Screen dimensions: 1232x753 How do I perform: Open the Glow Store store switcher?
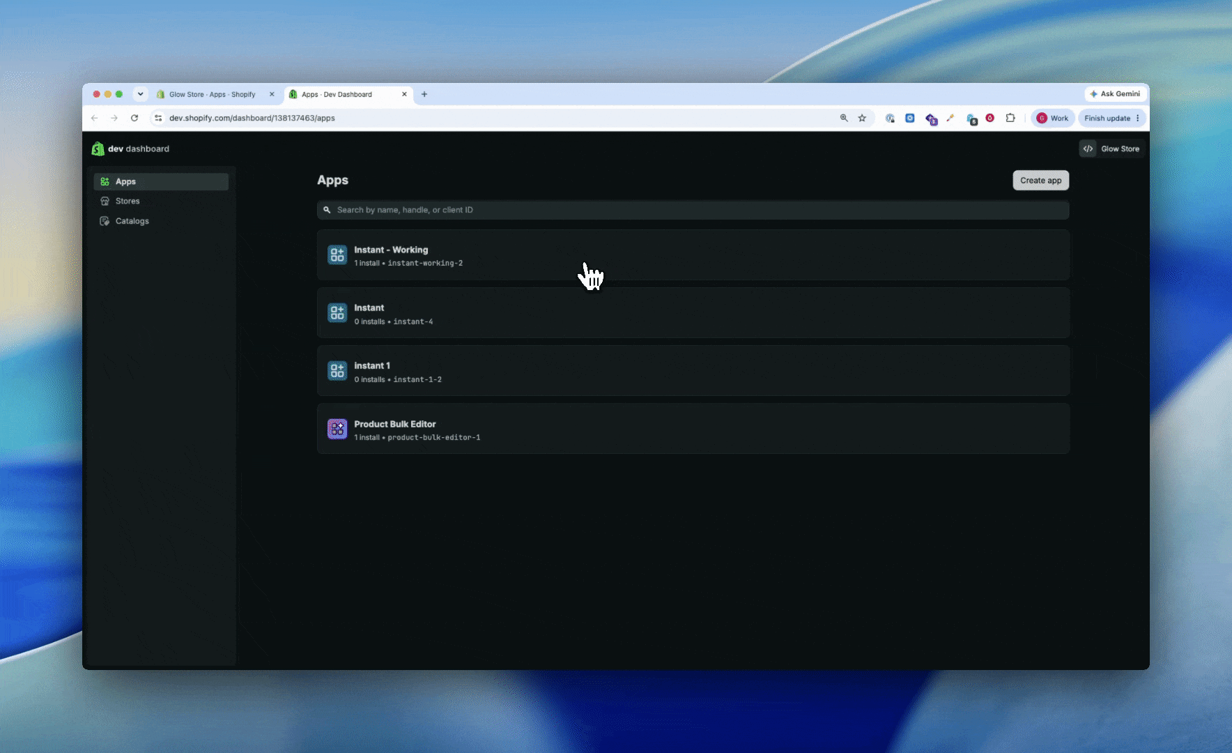point(1111,149)
